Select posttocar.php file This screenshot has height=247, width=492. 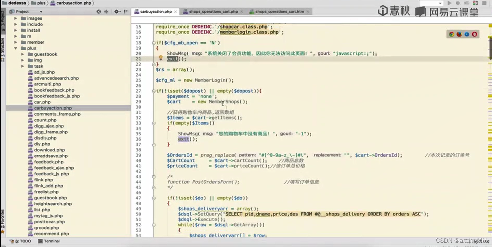pyautogui.click(x=49, y=222)
